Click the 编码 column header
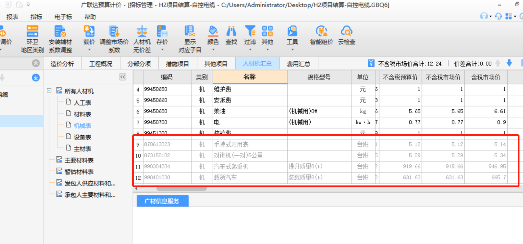Image resolution: width=523 pixels, height=244 pixels. (x=167, y=77)
